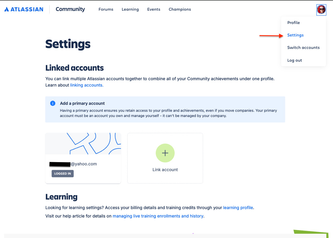The width and height of the screenshot is (333, 238).
Task: Click the Atlassian logo icon
Action: [x=7, y=9]
